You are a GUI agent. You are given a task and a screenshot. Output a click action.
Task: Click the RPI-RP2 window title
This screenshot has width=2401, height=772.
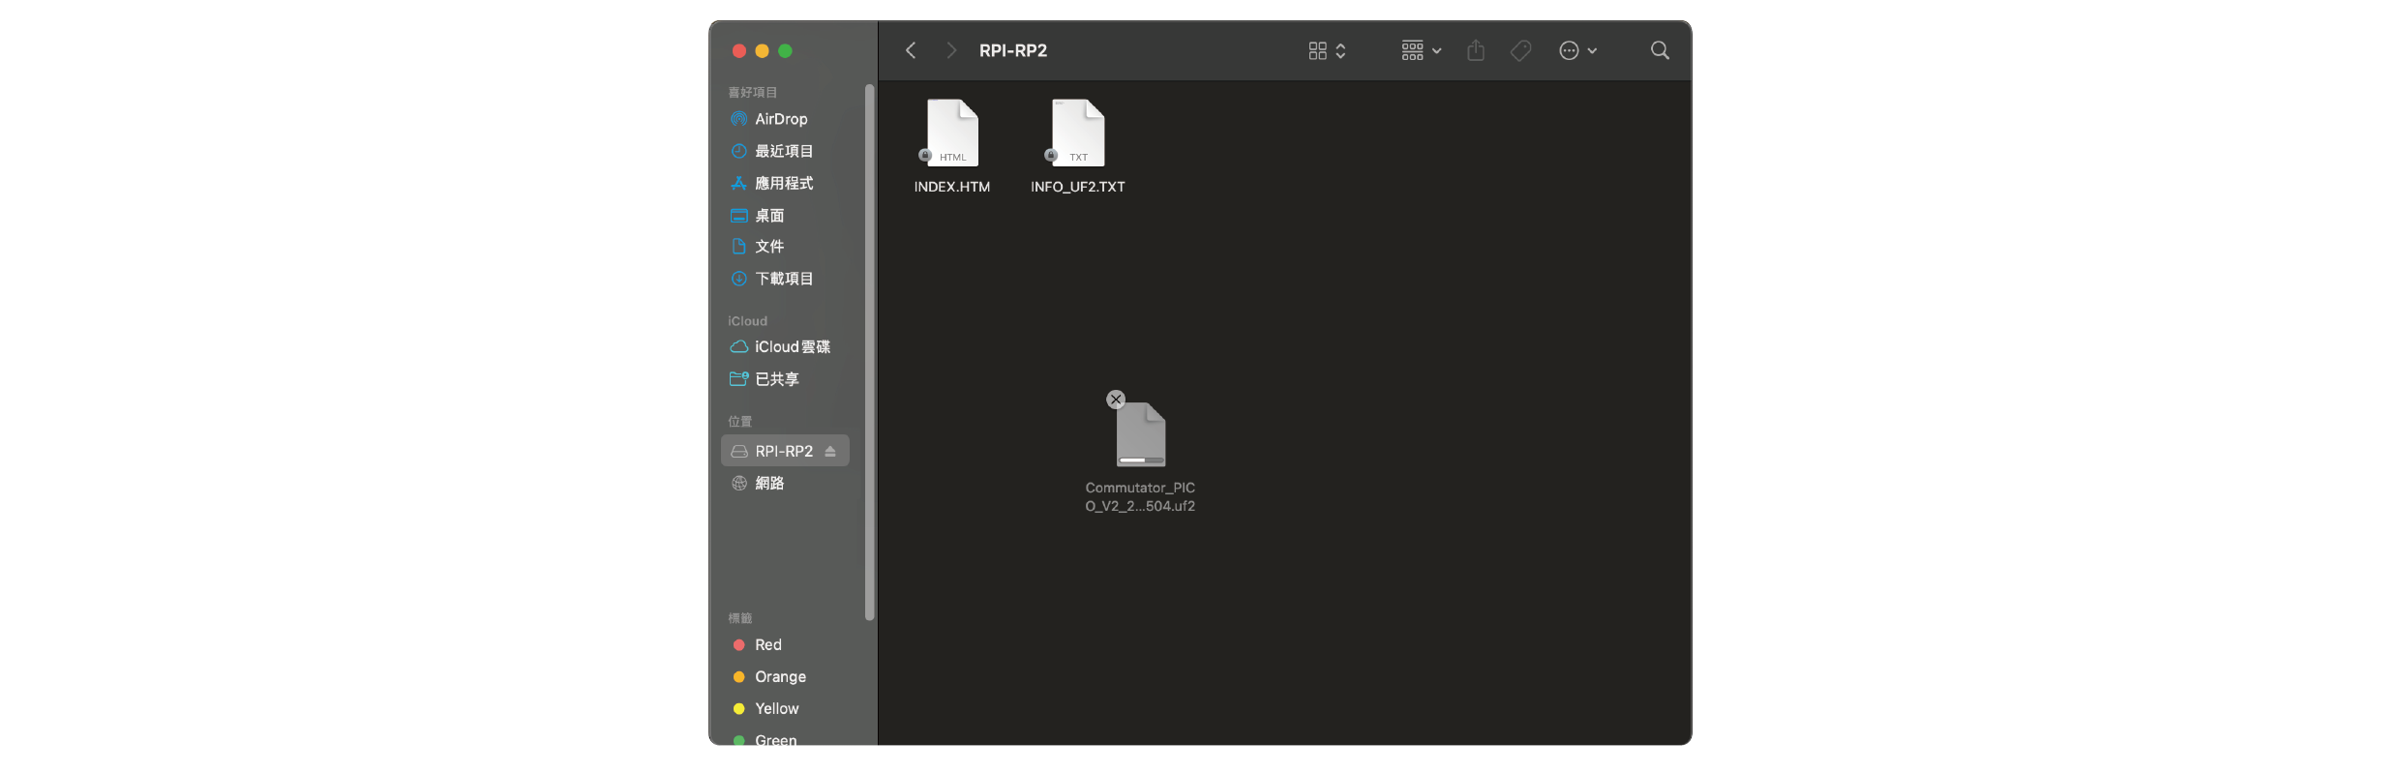tap(1013, 50)
